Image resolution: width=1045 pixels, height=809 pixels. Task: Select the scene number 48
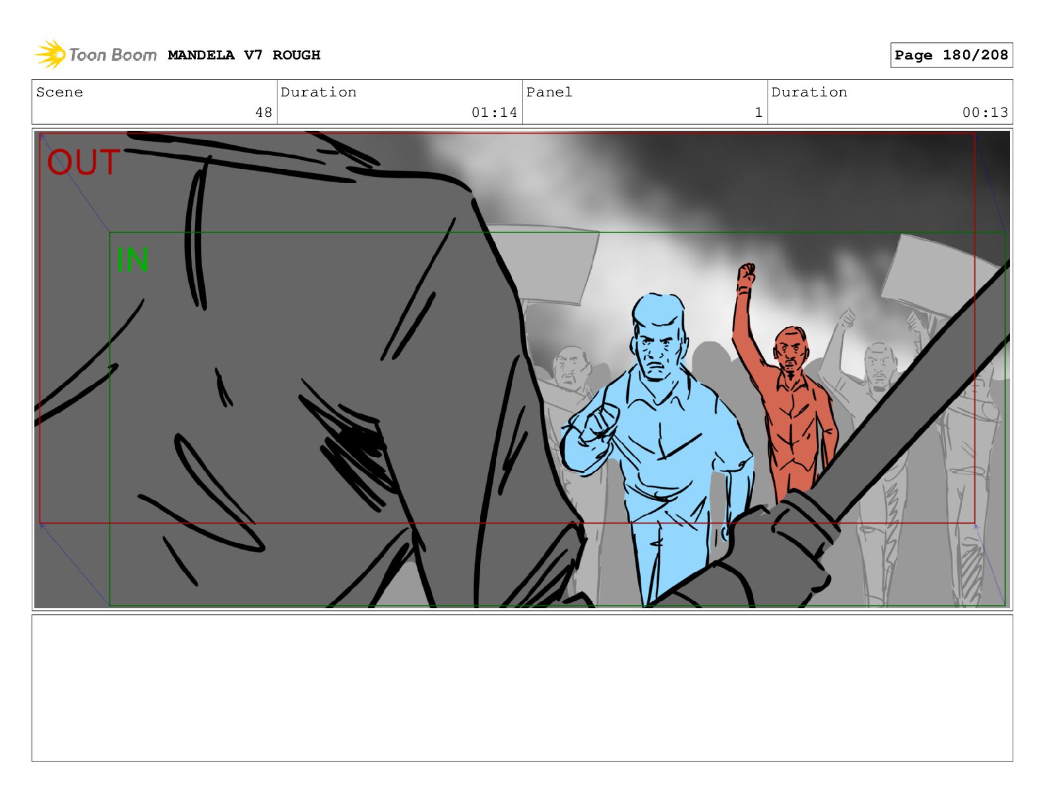(x=264, y=112)
